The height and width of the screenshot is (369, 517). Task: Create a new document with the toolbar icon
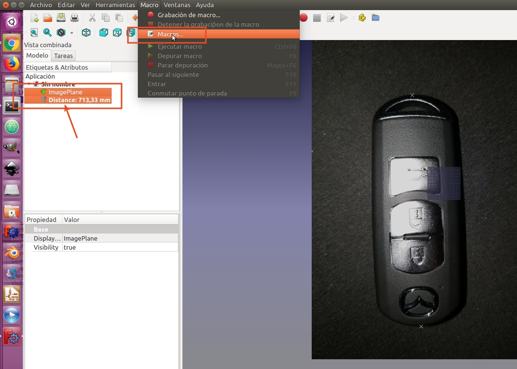click(x=34, y=18)
